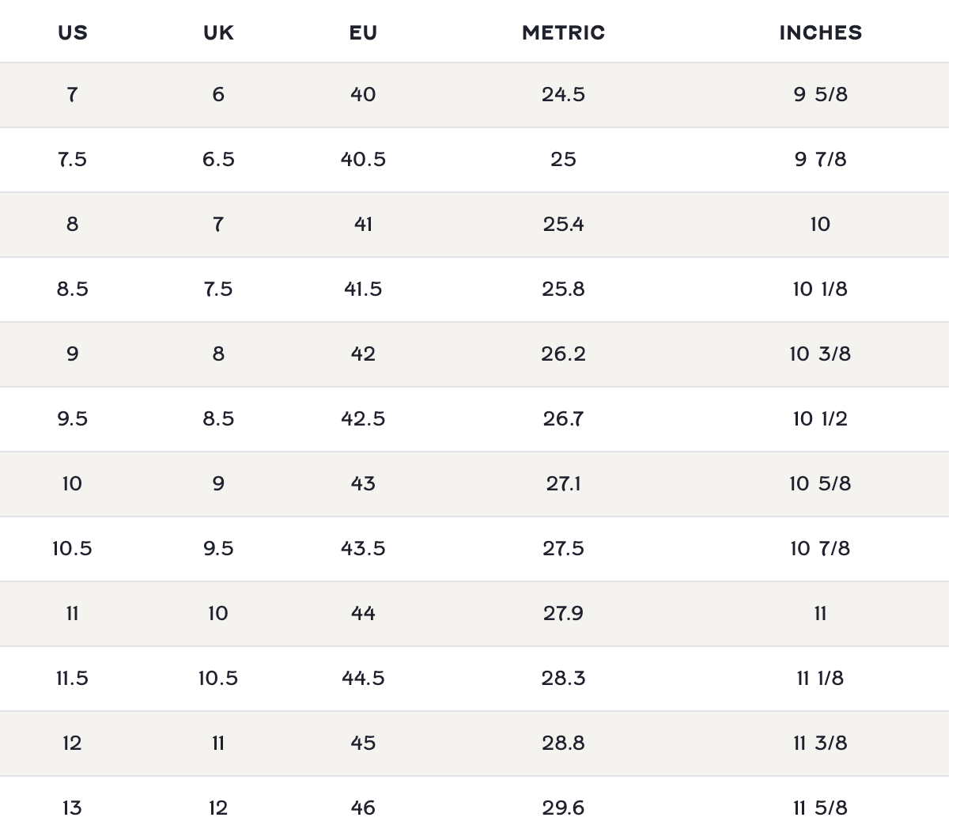Viewport: 960px width, 840px height.
Task: Select EU size 40.5 cell
Action: [363, 160]
